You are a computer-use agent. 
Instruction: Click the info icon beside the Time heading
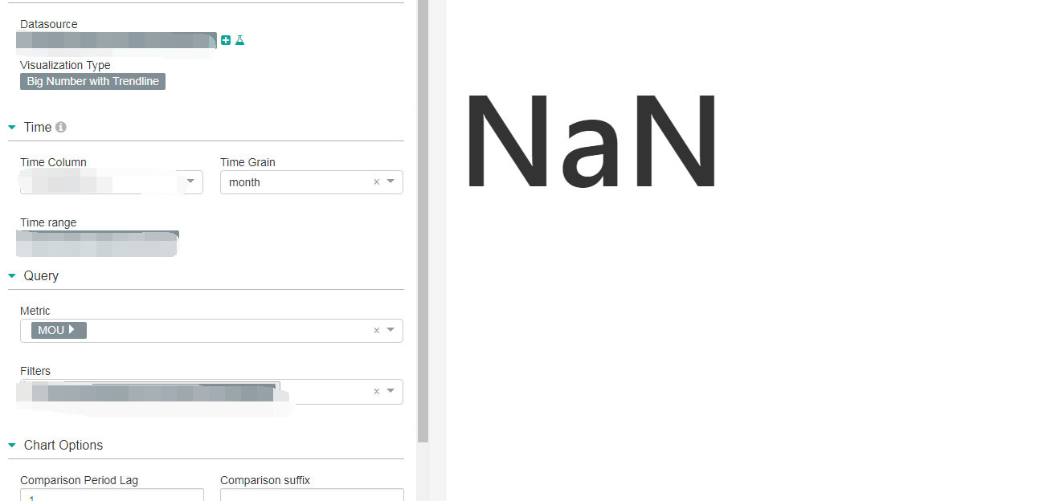click(x=61, y=127)
